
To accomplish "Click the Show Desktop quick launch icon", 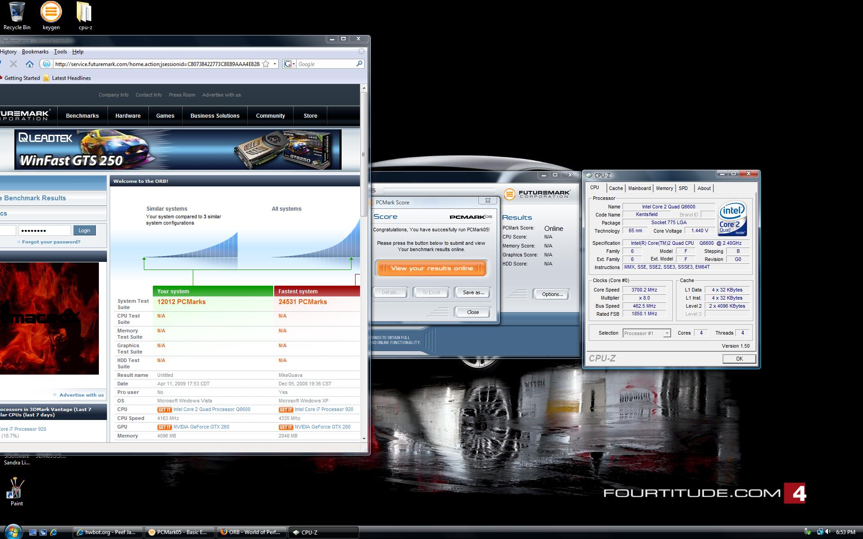I will 32,532.
